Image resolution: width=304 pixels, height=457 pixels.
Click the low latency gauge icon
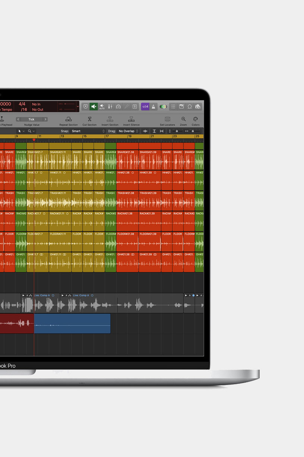(118, 106)
